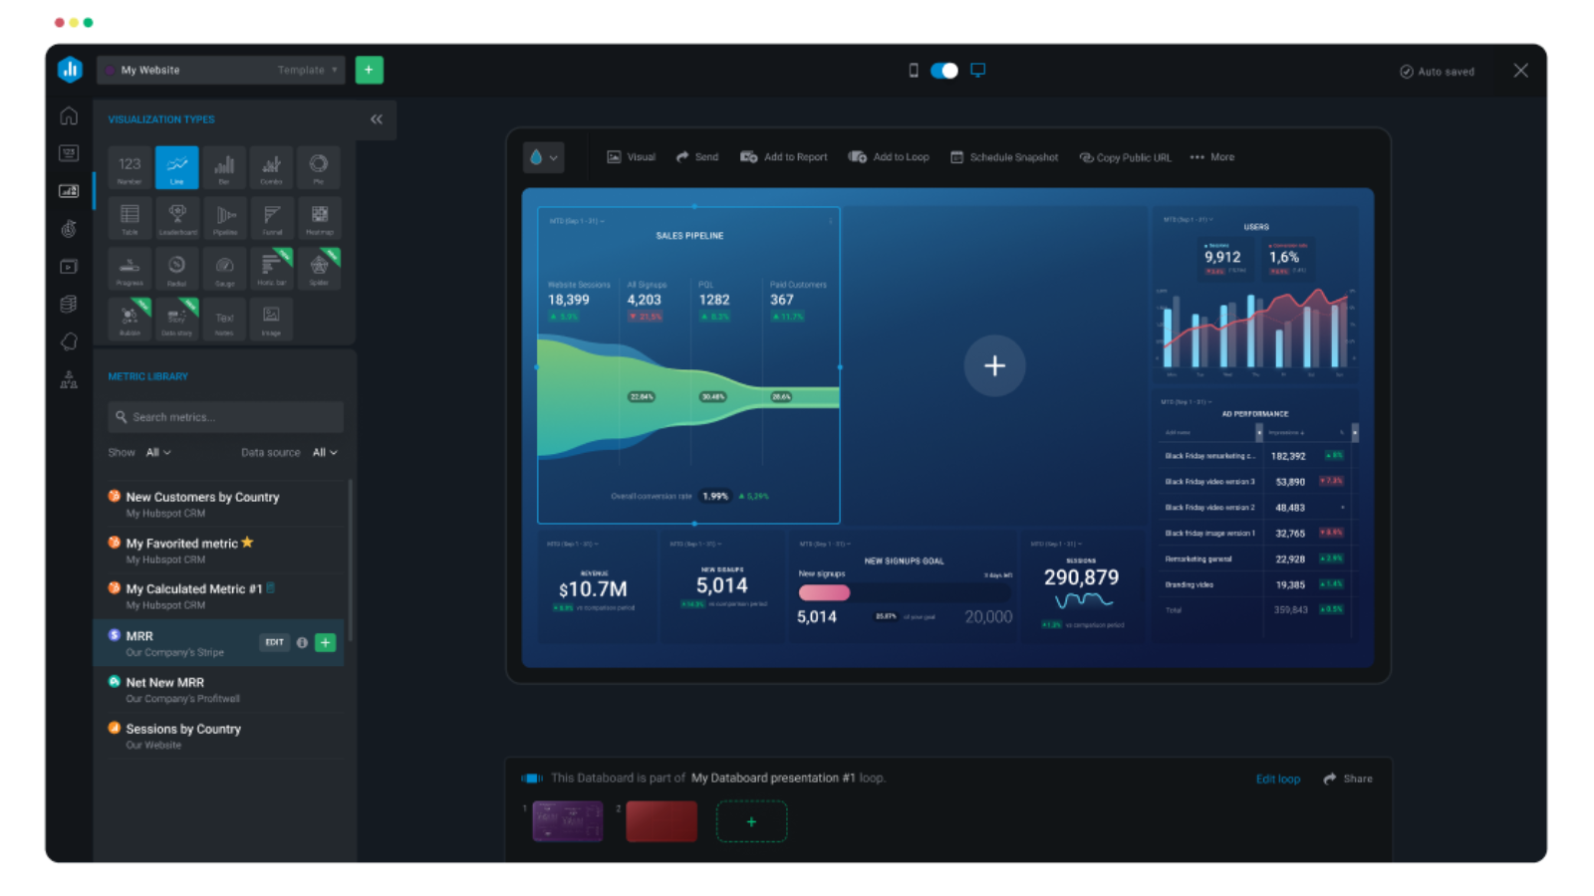Viewport: 1594px width, 896px height.
Task: Click the Search metrics field
Action: coord(226,417)
